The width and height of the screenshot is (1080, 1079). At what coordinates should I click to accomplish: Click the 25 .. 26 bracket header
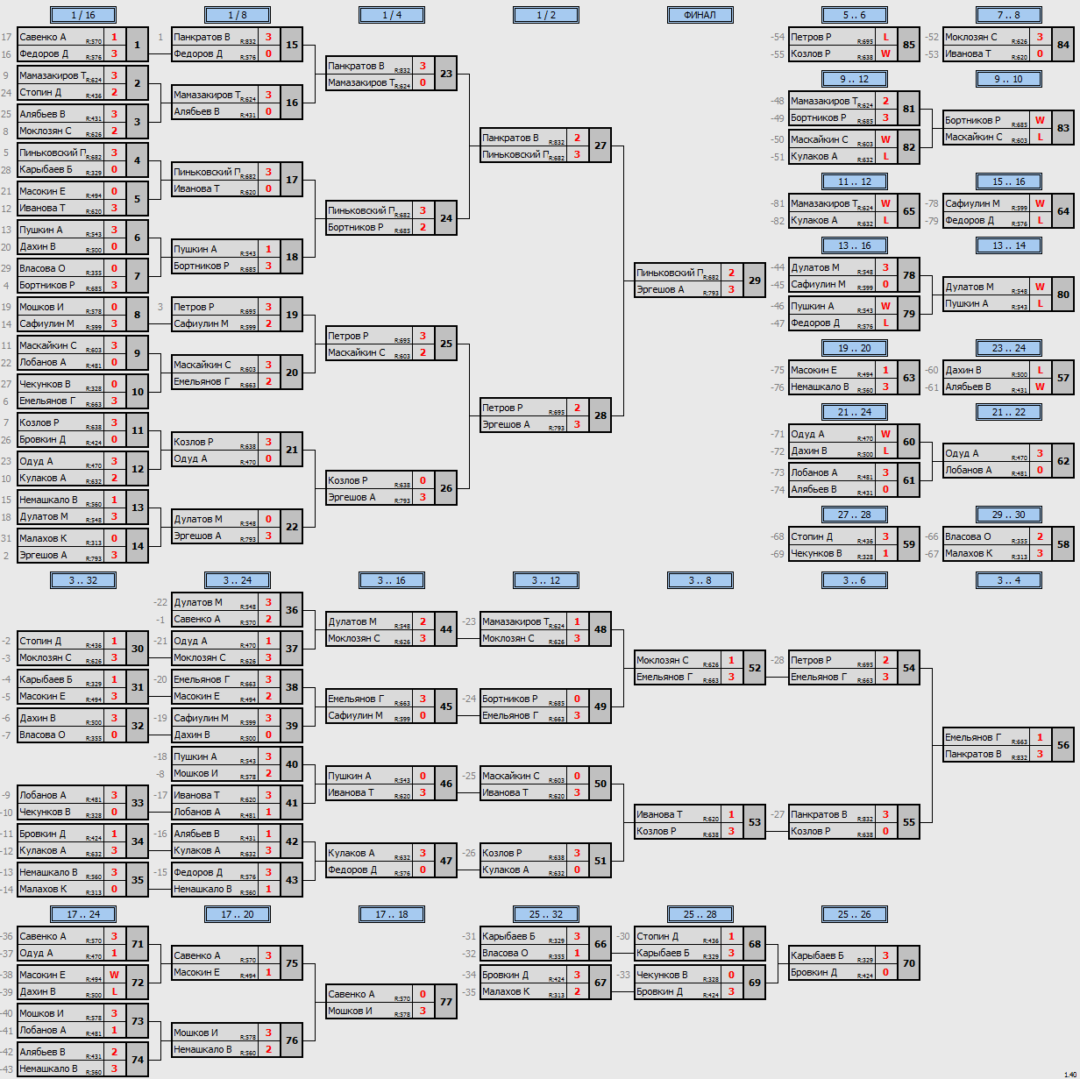pyautogui.click(x=855, y=914)
